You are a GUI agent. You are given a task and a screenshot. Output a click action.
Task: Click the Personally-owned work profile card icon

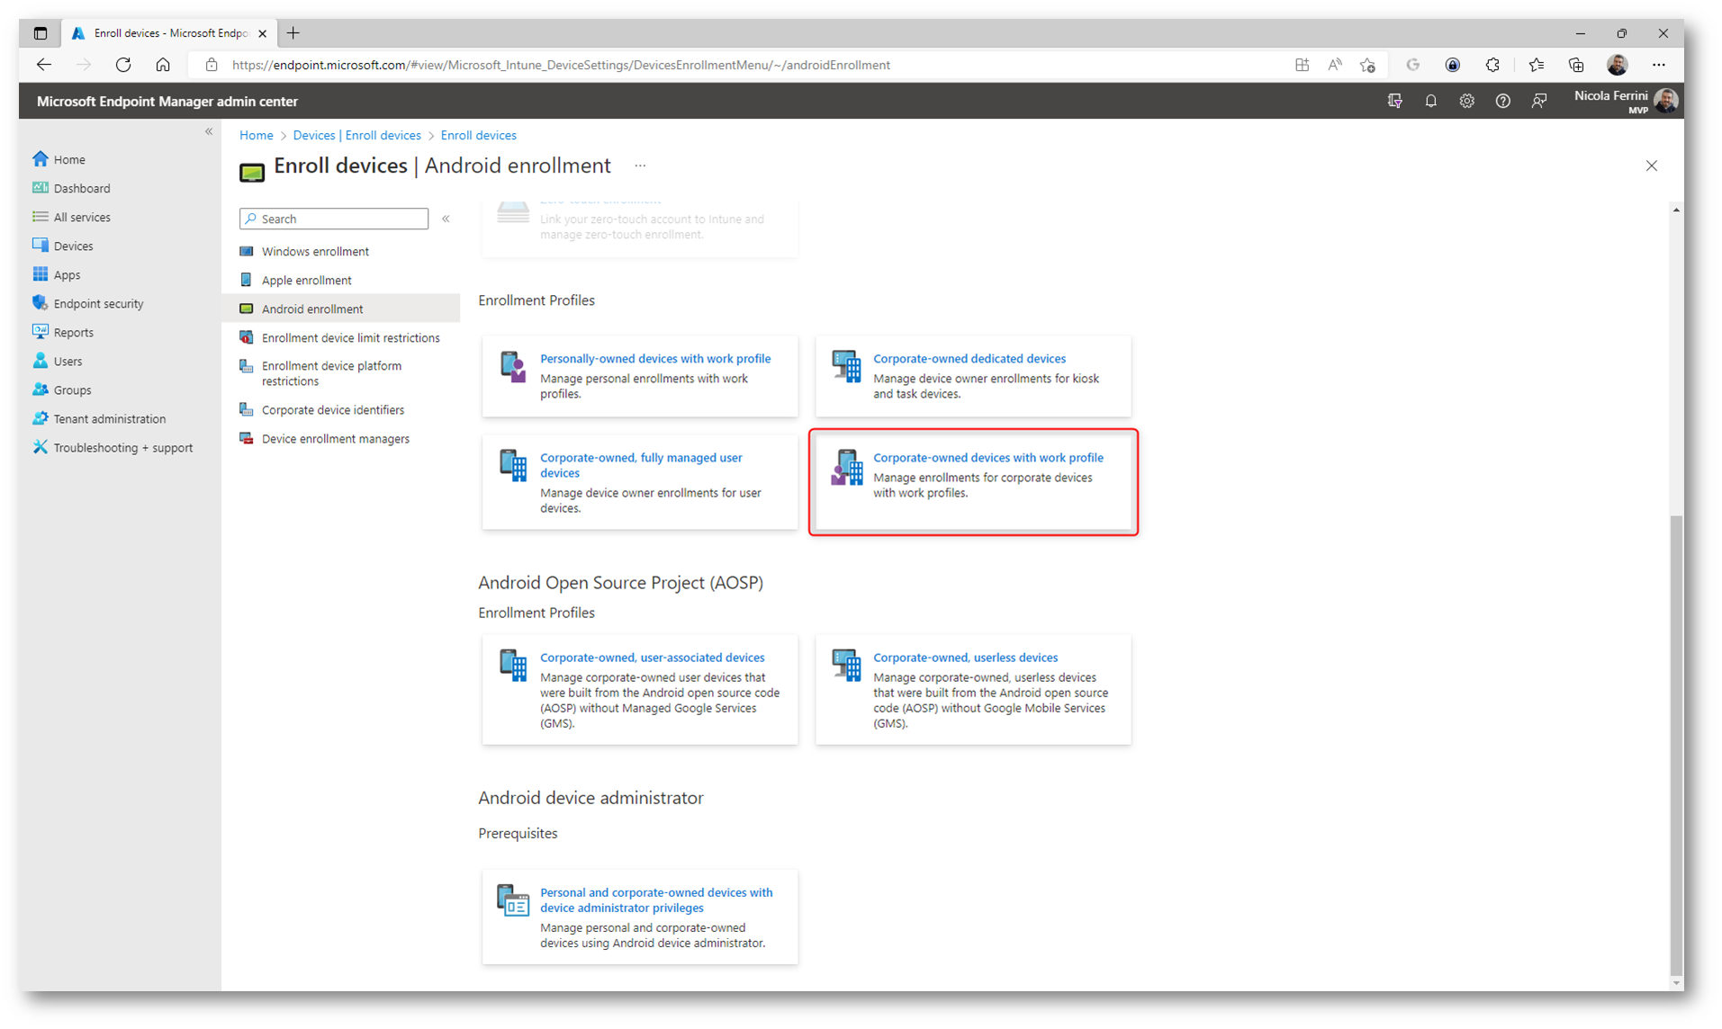pyautogui.click(x=513, y=367)
